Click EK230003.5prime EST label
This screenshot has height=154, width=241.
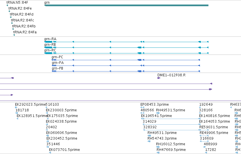coord(61,110)
